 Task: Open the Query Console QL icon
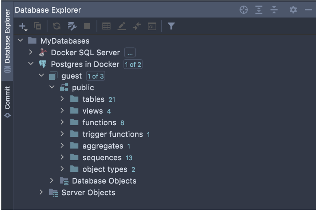tap(152, 26)
